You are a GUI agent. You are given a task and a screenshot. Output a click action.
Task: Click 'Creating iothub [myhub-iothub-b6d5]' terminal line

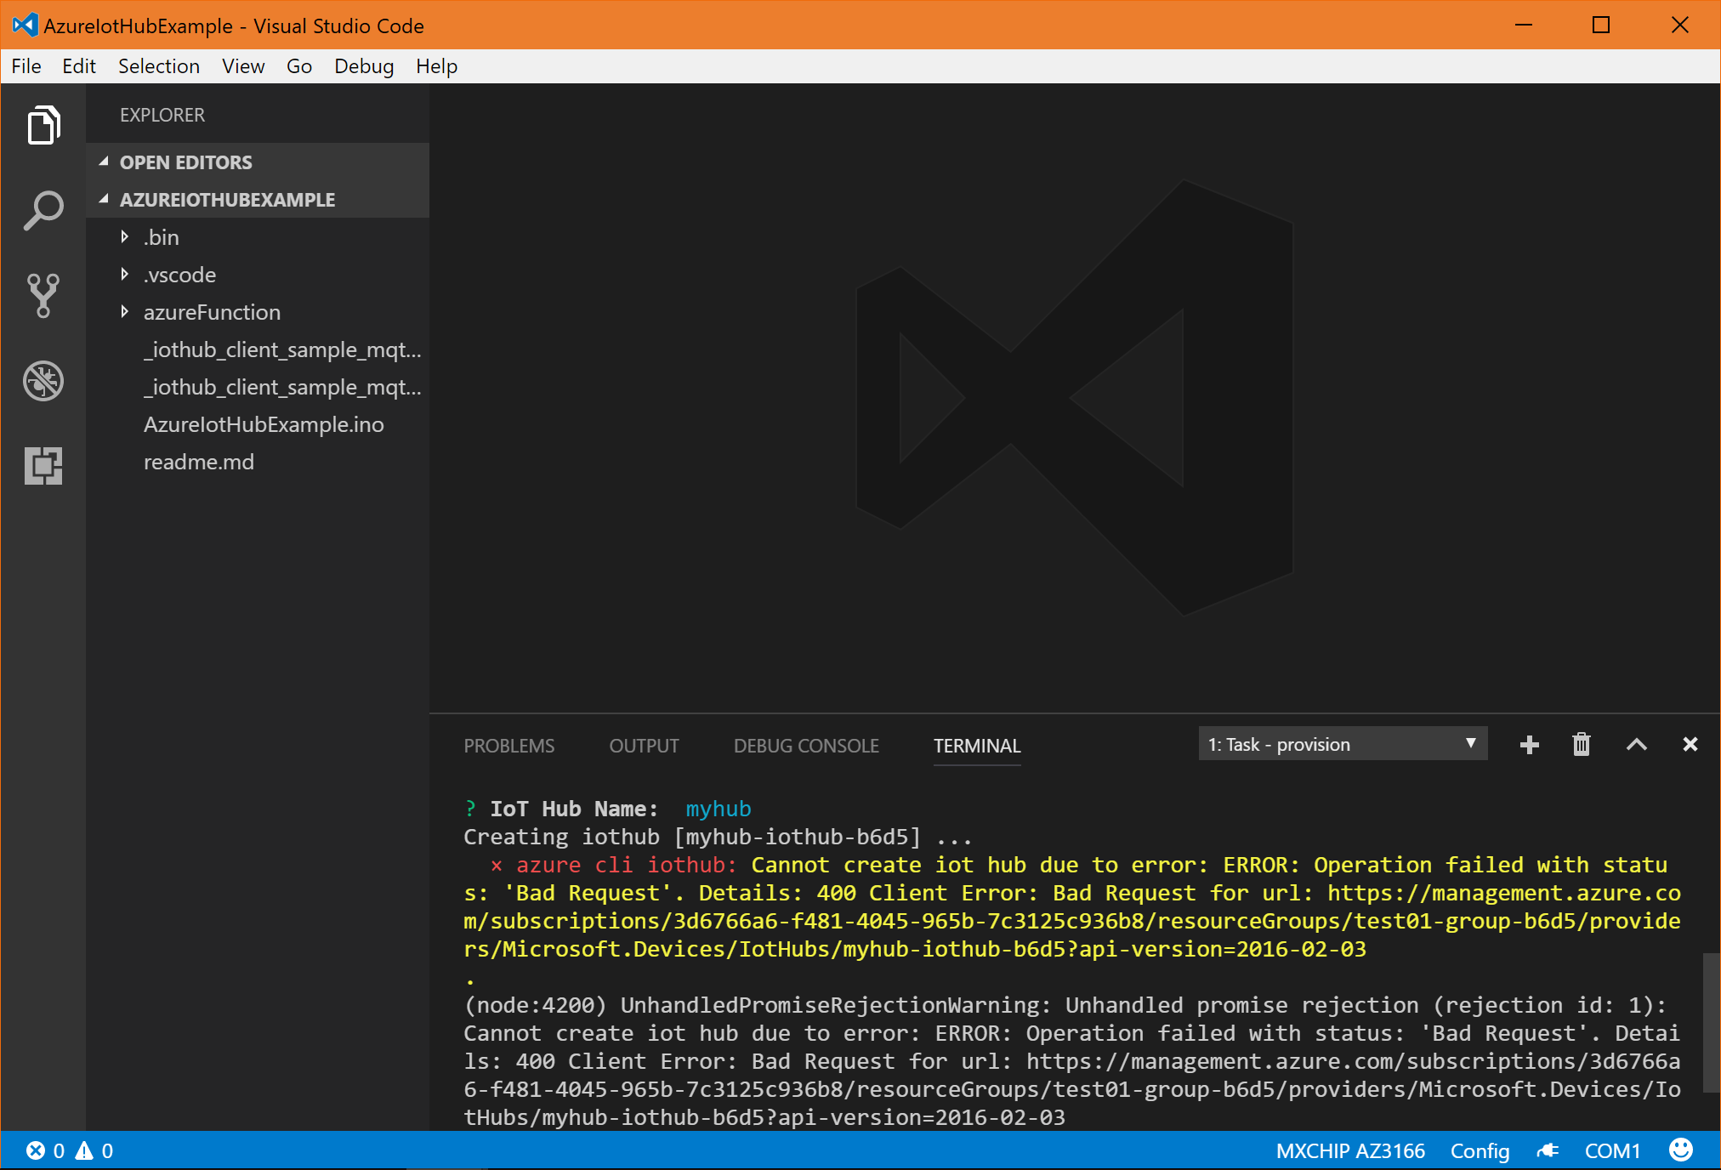tap(717, 837)
